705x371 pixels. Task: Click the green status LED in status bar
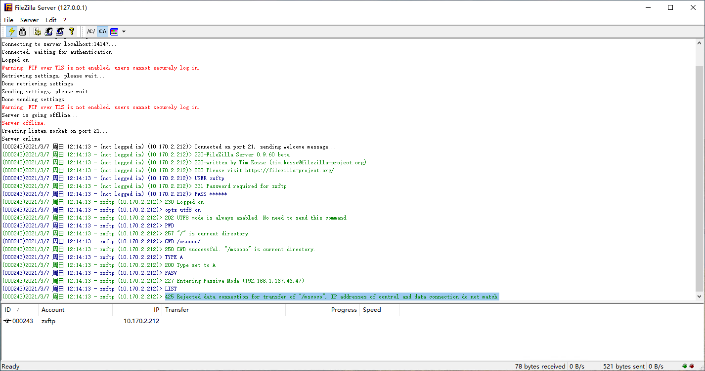coord(685,367)
